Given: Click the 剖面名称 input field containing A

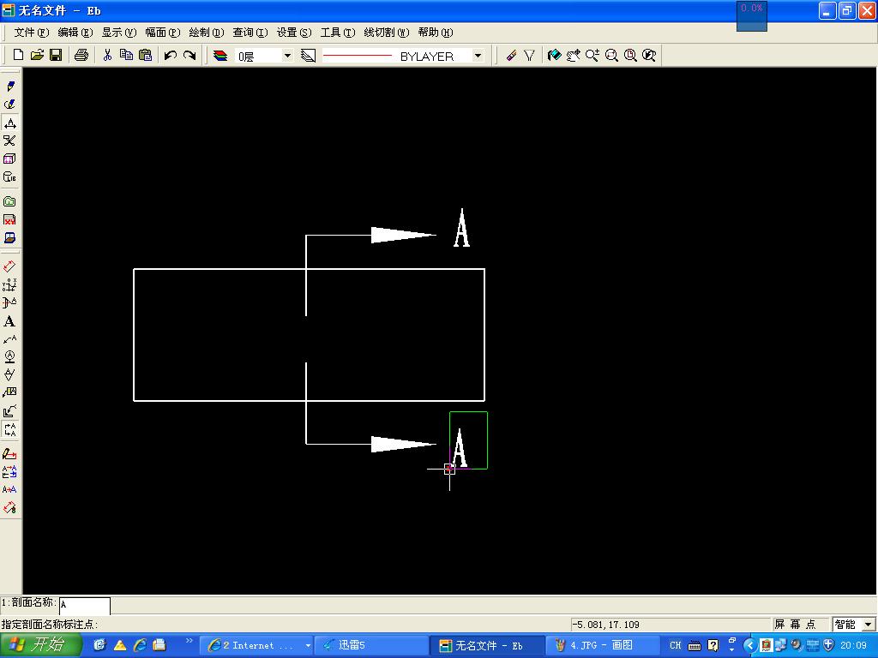Looking at the screenshot, I should coord(85,605).
